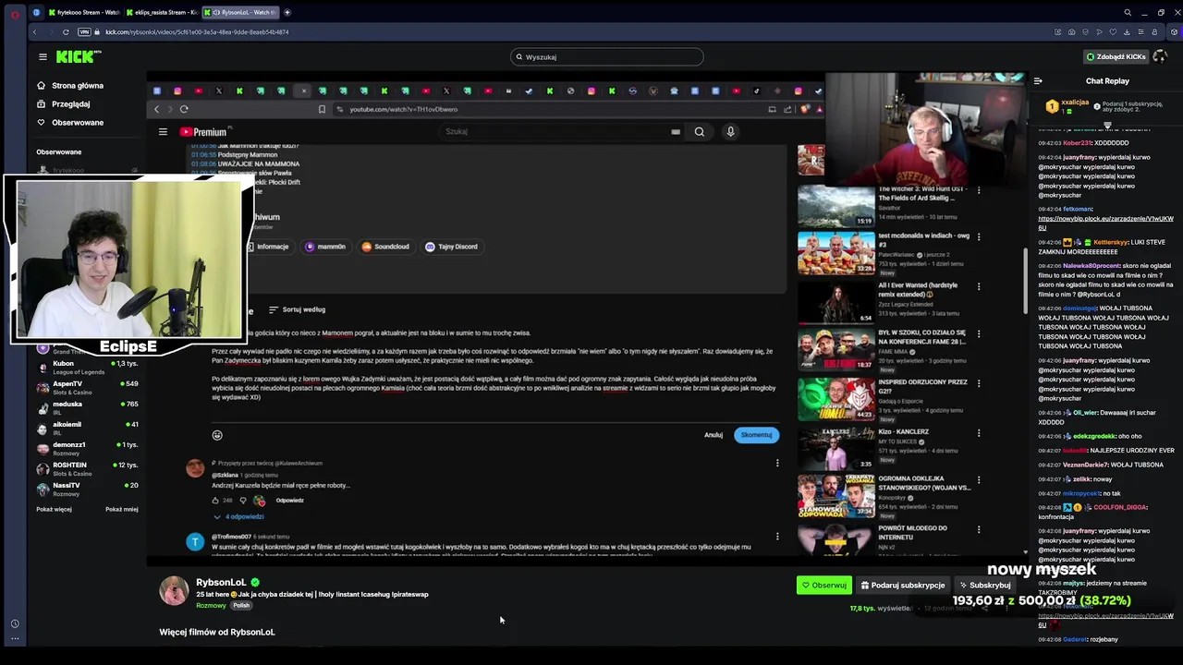Image resolution: width=1183 pixels, height=665 pixels.
Task: Open the Witcher 3 Wild Hunt OST thumbnail
Action: tap(835, 206)
